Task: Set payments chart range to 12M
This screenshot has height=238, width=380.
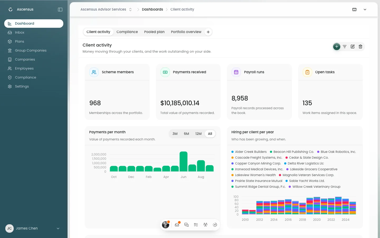Action: [x=198, y=134]
